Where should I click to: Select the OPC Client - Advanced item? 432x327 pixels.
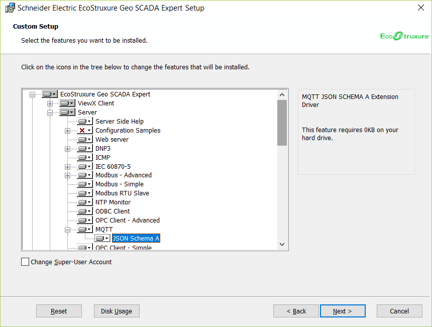click(128, 221)
